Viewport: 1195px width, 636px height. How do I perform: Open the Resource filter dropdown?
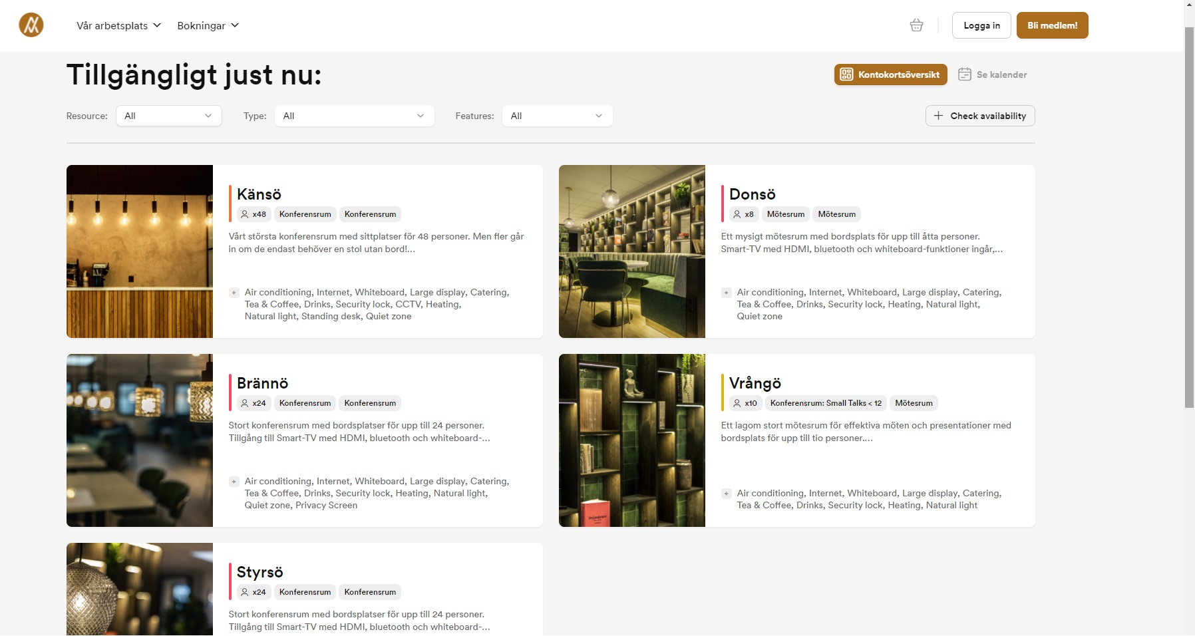coord(169,116)
